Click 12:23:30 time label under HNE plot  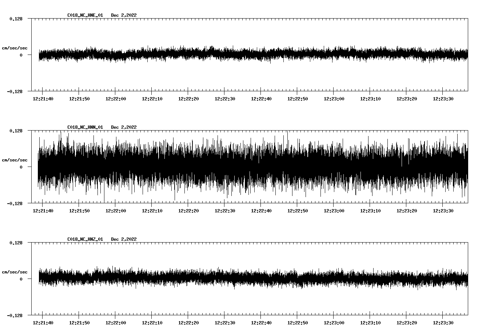(443, 99)
